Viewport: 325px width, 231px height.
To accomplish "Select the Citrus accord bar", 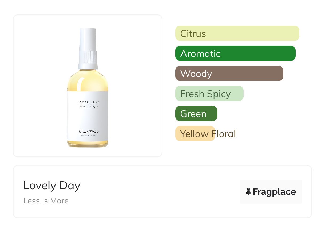I will pyautogui.click(x=237, y=33).
